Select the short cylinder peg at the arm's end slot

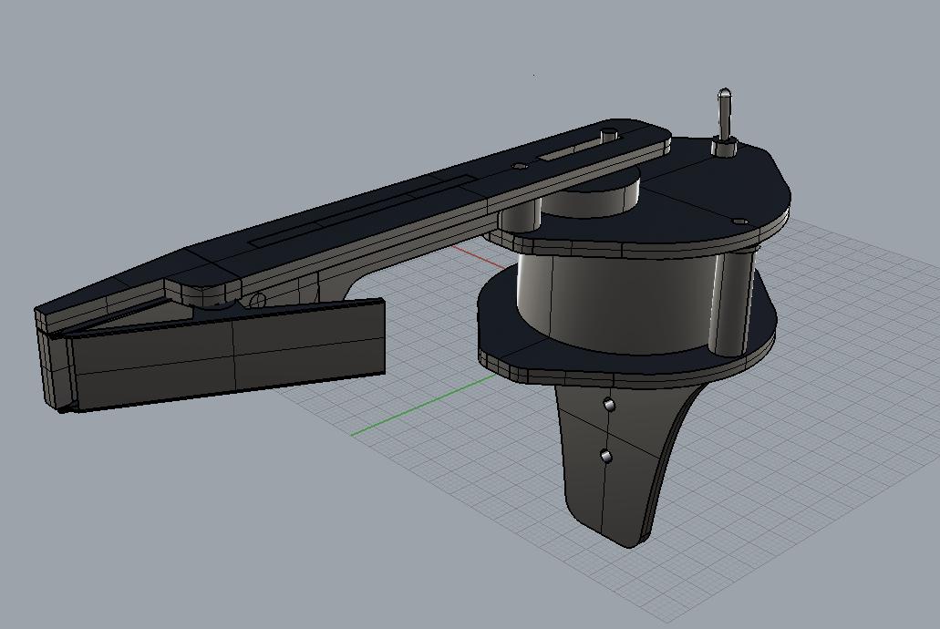point(610,134)
